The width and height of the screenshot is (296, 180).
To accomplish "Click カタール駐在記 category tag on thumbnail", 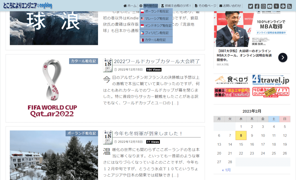I will point(84,61).
